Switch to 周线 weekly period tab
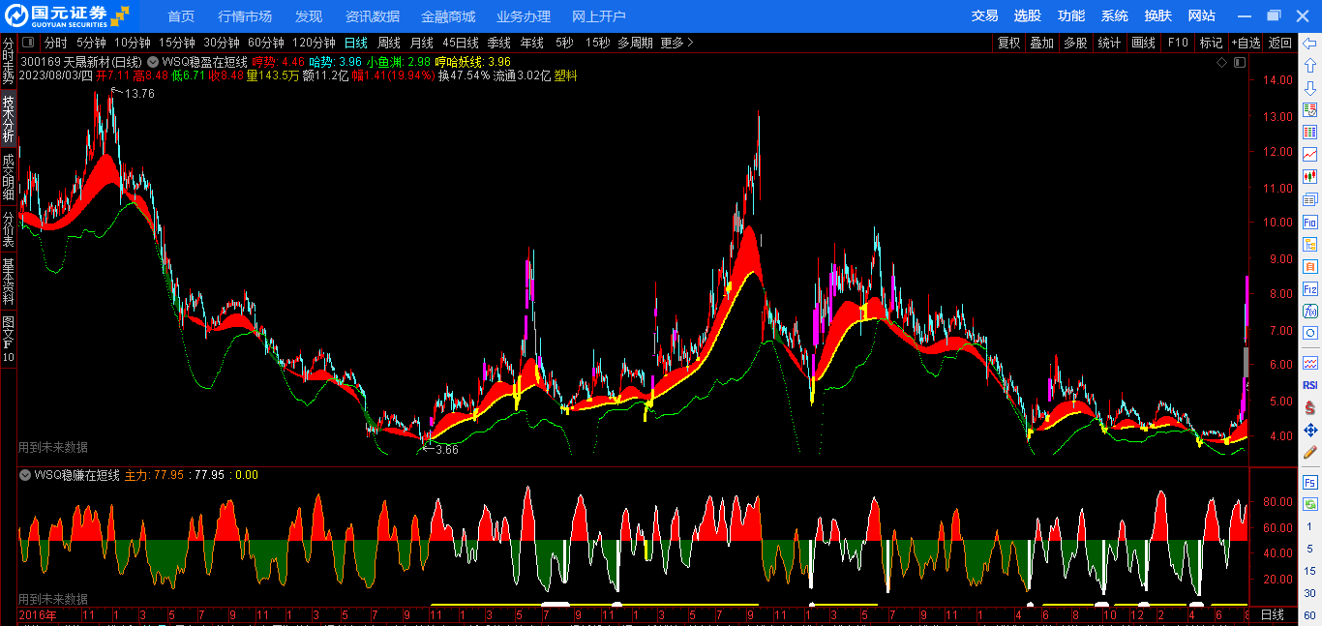Image resolution: width=1322 pixels, height=626 pixels. coord(388,43)
